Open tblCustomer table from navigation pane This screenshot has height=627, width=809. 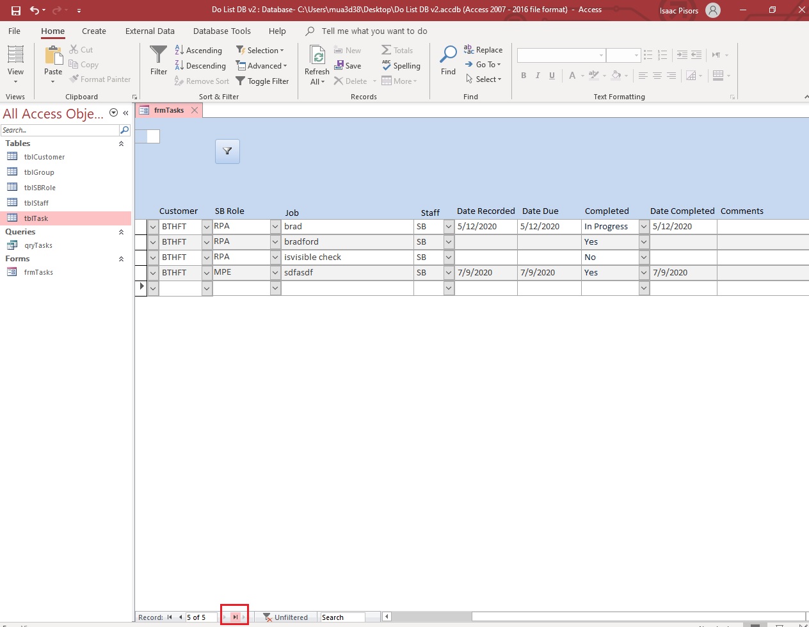point(44,157)
